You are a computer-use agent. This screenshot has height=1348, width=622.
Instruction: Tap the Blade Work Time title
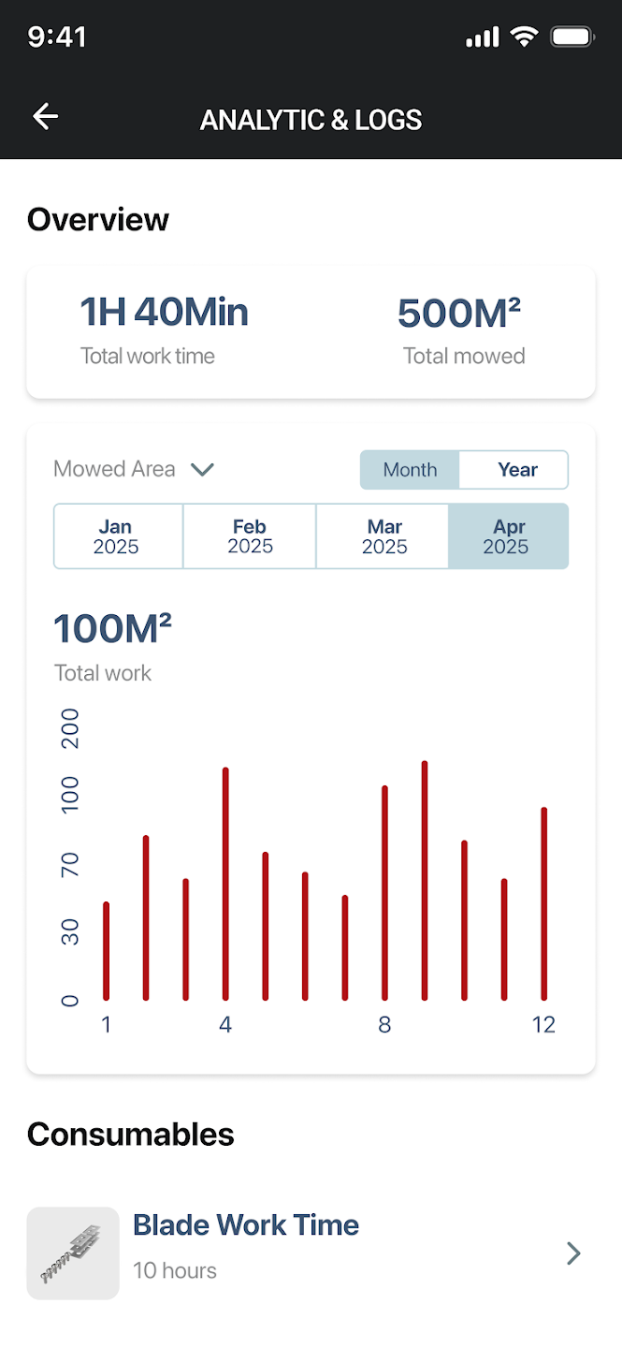246,1224
